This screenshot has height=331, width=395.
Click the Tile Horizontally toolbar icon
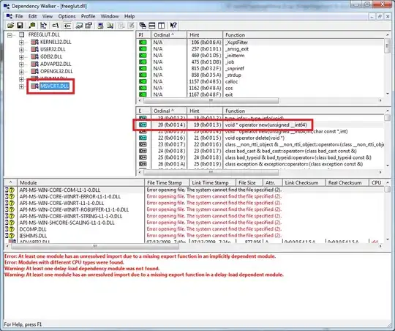point(152,25)
